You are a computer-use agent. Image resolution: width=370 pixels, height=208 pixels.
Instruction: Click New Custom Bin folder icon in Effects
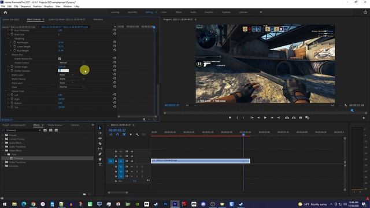pos(84,194)
